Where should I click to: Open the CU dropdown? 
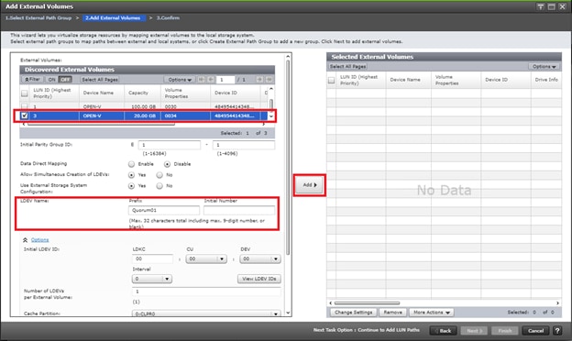tap(206, 258)
